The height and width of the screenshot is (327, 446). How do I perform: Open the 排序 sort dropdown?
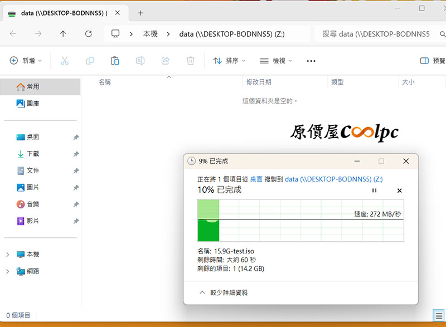coord(229,61)
